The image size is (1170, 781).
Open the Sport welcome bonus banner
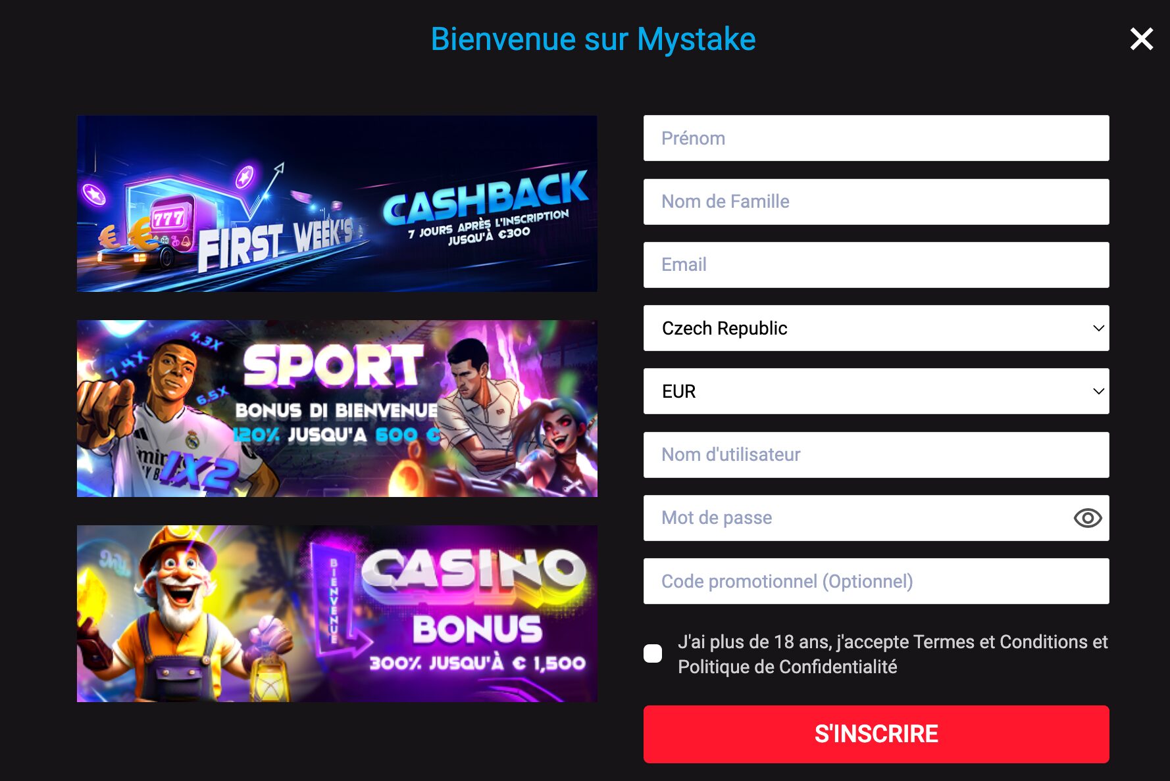337,408
